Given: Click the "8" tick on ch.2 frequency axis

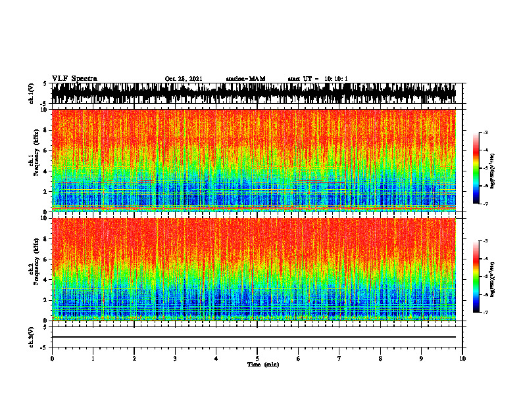Looking at the screenshot, I should pyautogui.click(x=46, y=239).
